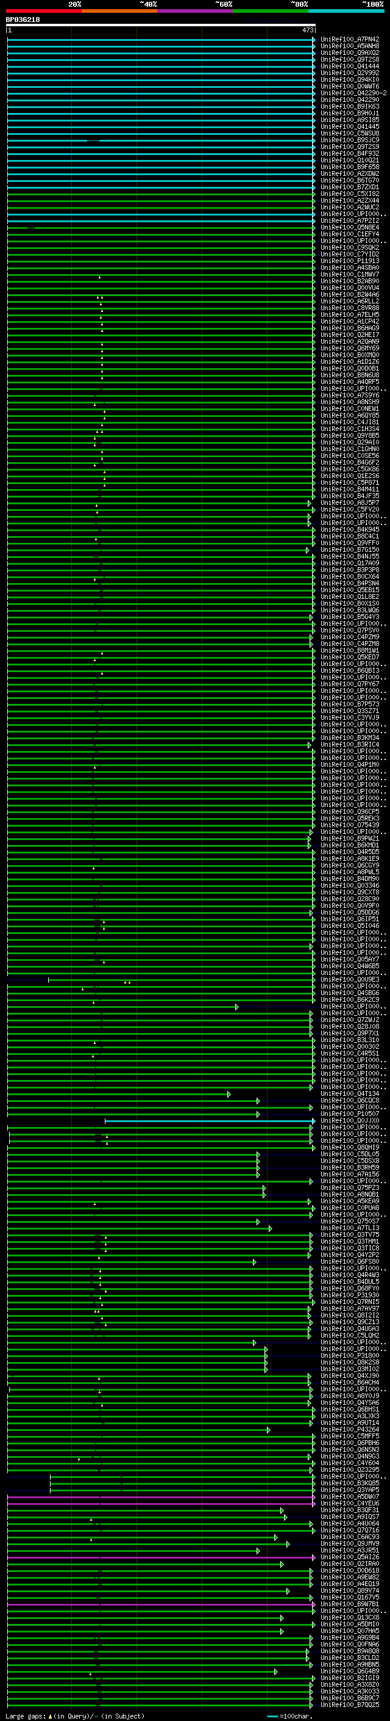
Task: Open hit UniRef100_C1EFY4
Action: tap(350, 234)
